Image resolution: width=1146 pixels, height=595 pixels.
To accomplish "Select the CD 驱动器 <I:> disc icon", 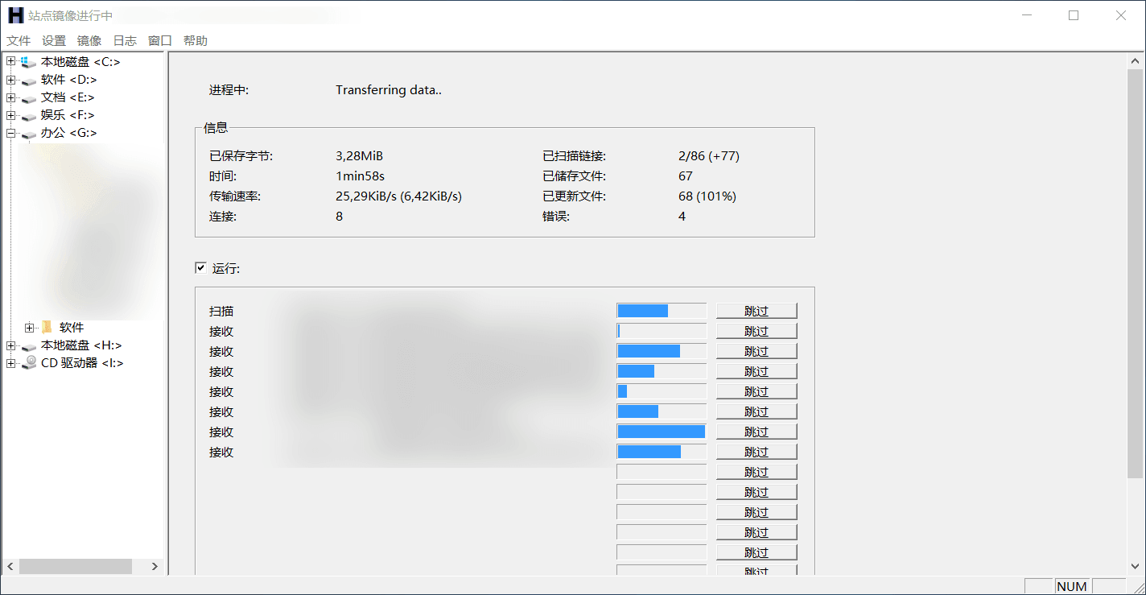I will pos(28,362).
